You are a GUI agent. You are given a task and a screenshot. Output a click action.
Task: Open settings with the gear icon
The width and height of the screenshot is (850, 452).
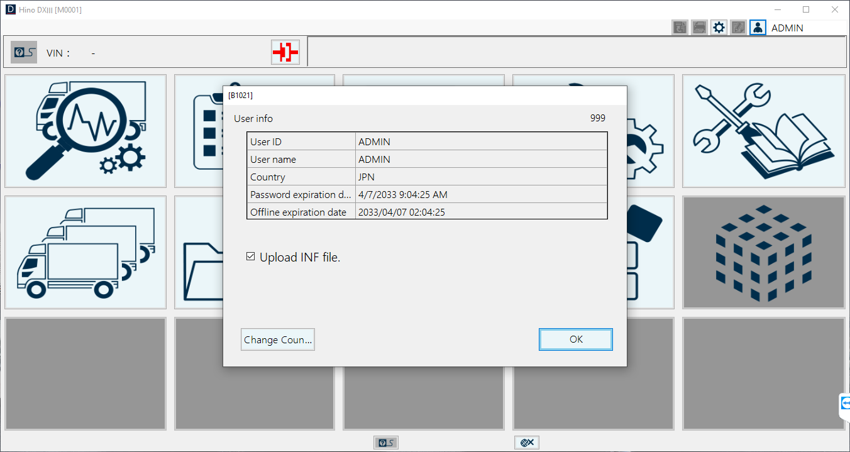point(719,28)
